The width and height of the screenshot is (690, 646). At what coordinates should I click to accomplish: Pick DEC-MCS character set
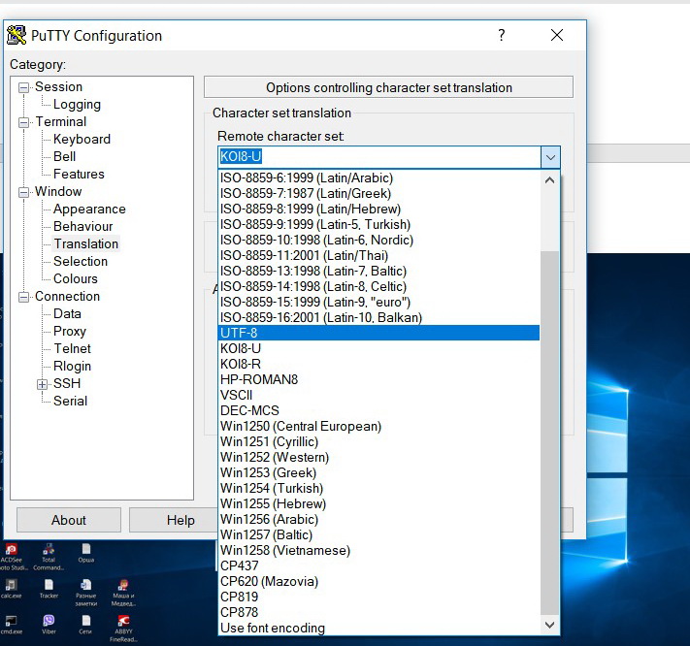click(378, 410)
